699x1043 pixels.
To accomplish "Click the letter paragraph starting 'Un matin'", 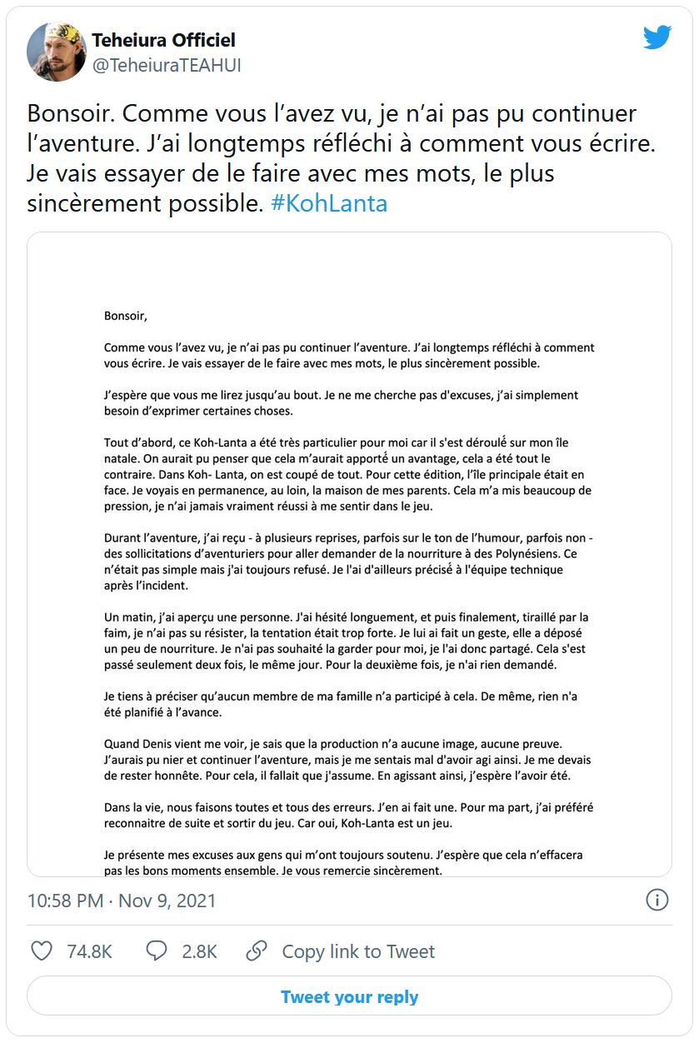I will pos(348,641).
